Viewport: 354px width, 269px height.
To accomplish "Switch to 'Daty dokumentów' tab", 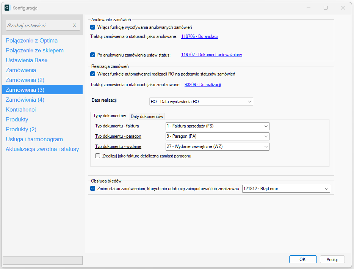I will [147, 116].
